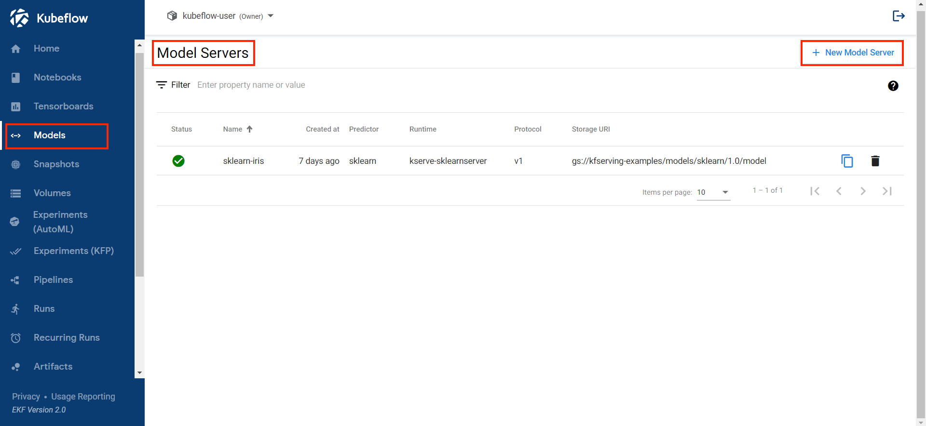
Task: Go to the previous page arrow
Action: [x=839, y=191]
